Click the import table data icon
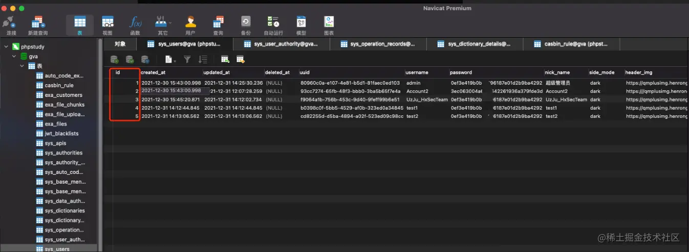The width and height of the screenshot is (689, 252). click(x=225, y=59)
